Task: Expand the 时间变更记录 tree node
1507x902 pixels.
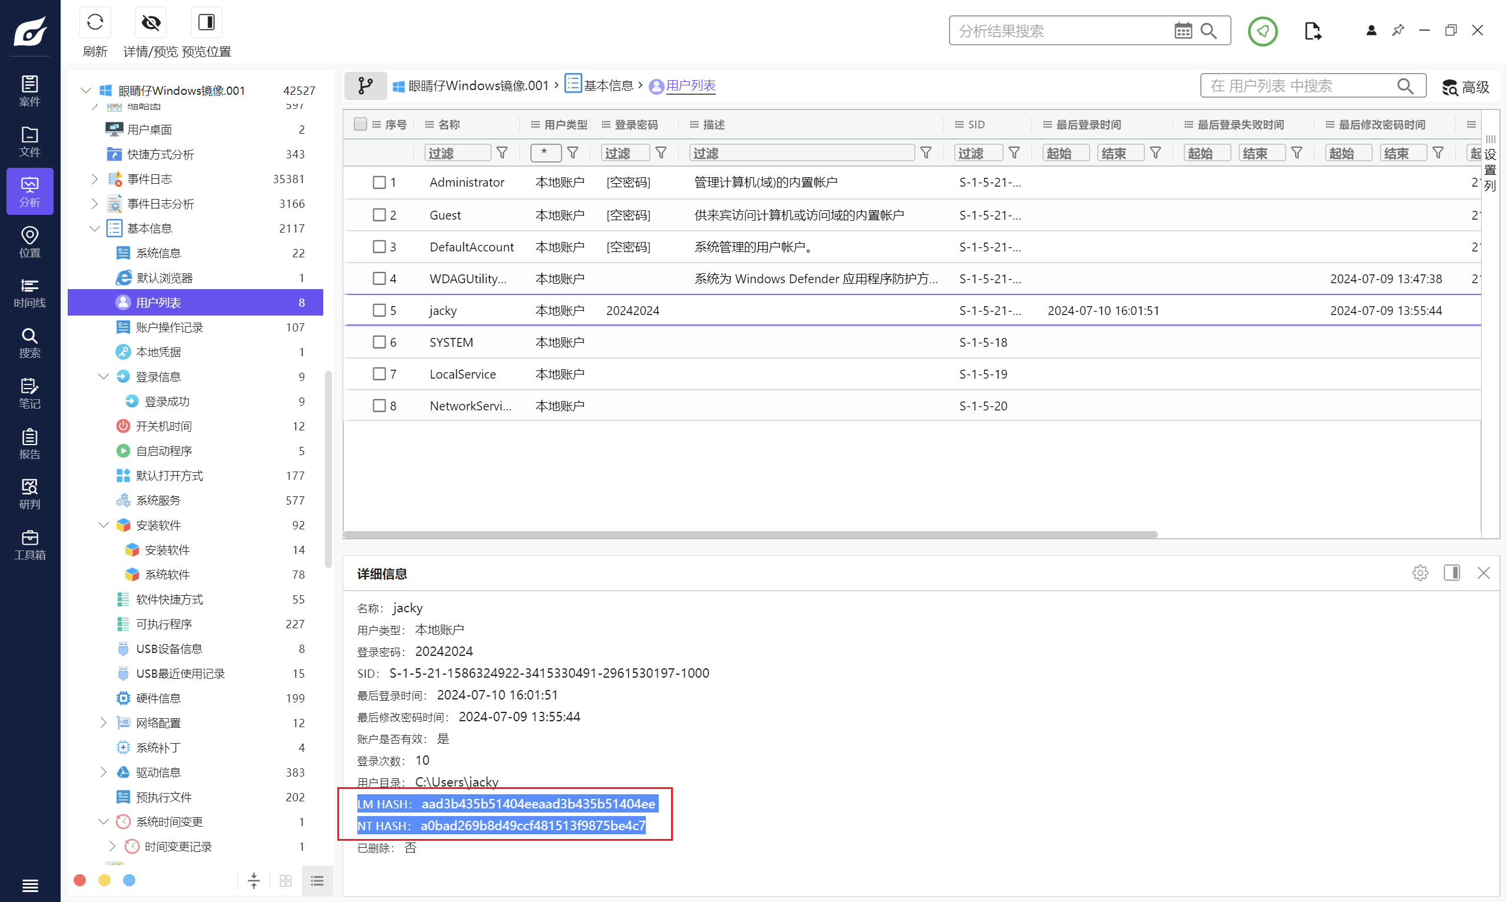Action: (x=112, y=847)
